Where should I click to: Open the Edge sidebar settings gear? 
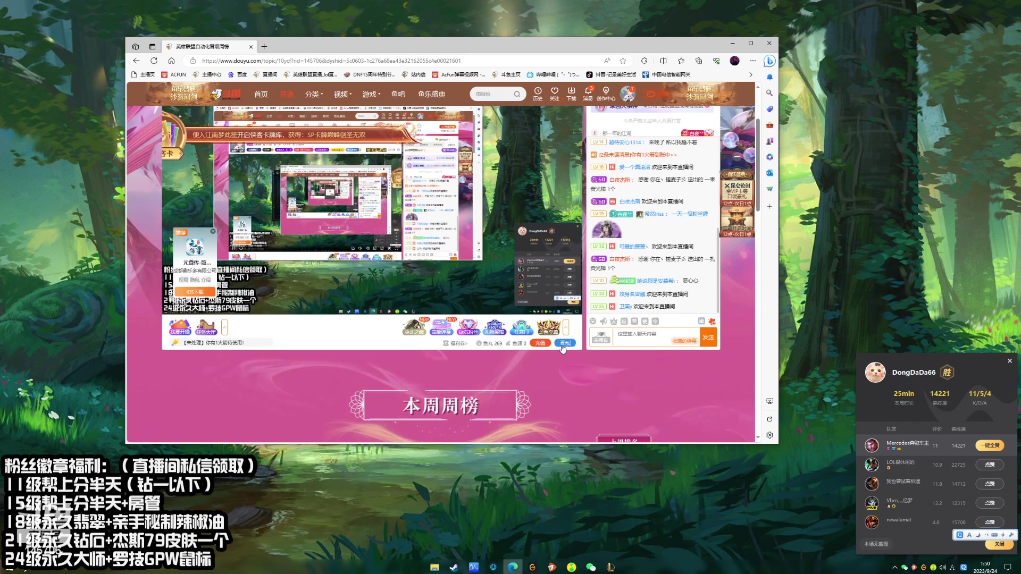point(769,435)
